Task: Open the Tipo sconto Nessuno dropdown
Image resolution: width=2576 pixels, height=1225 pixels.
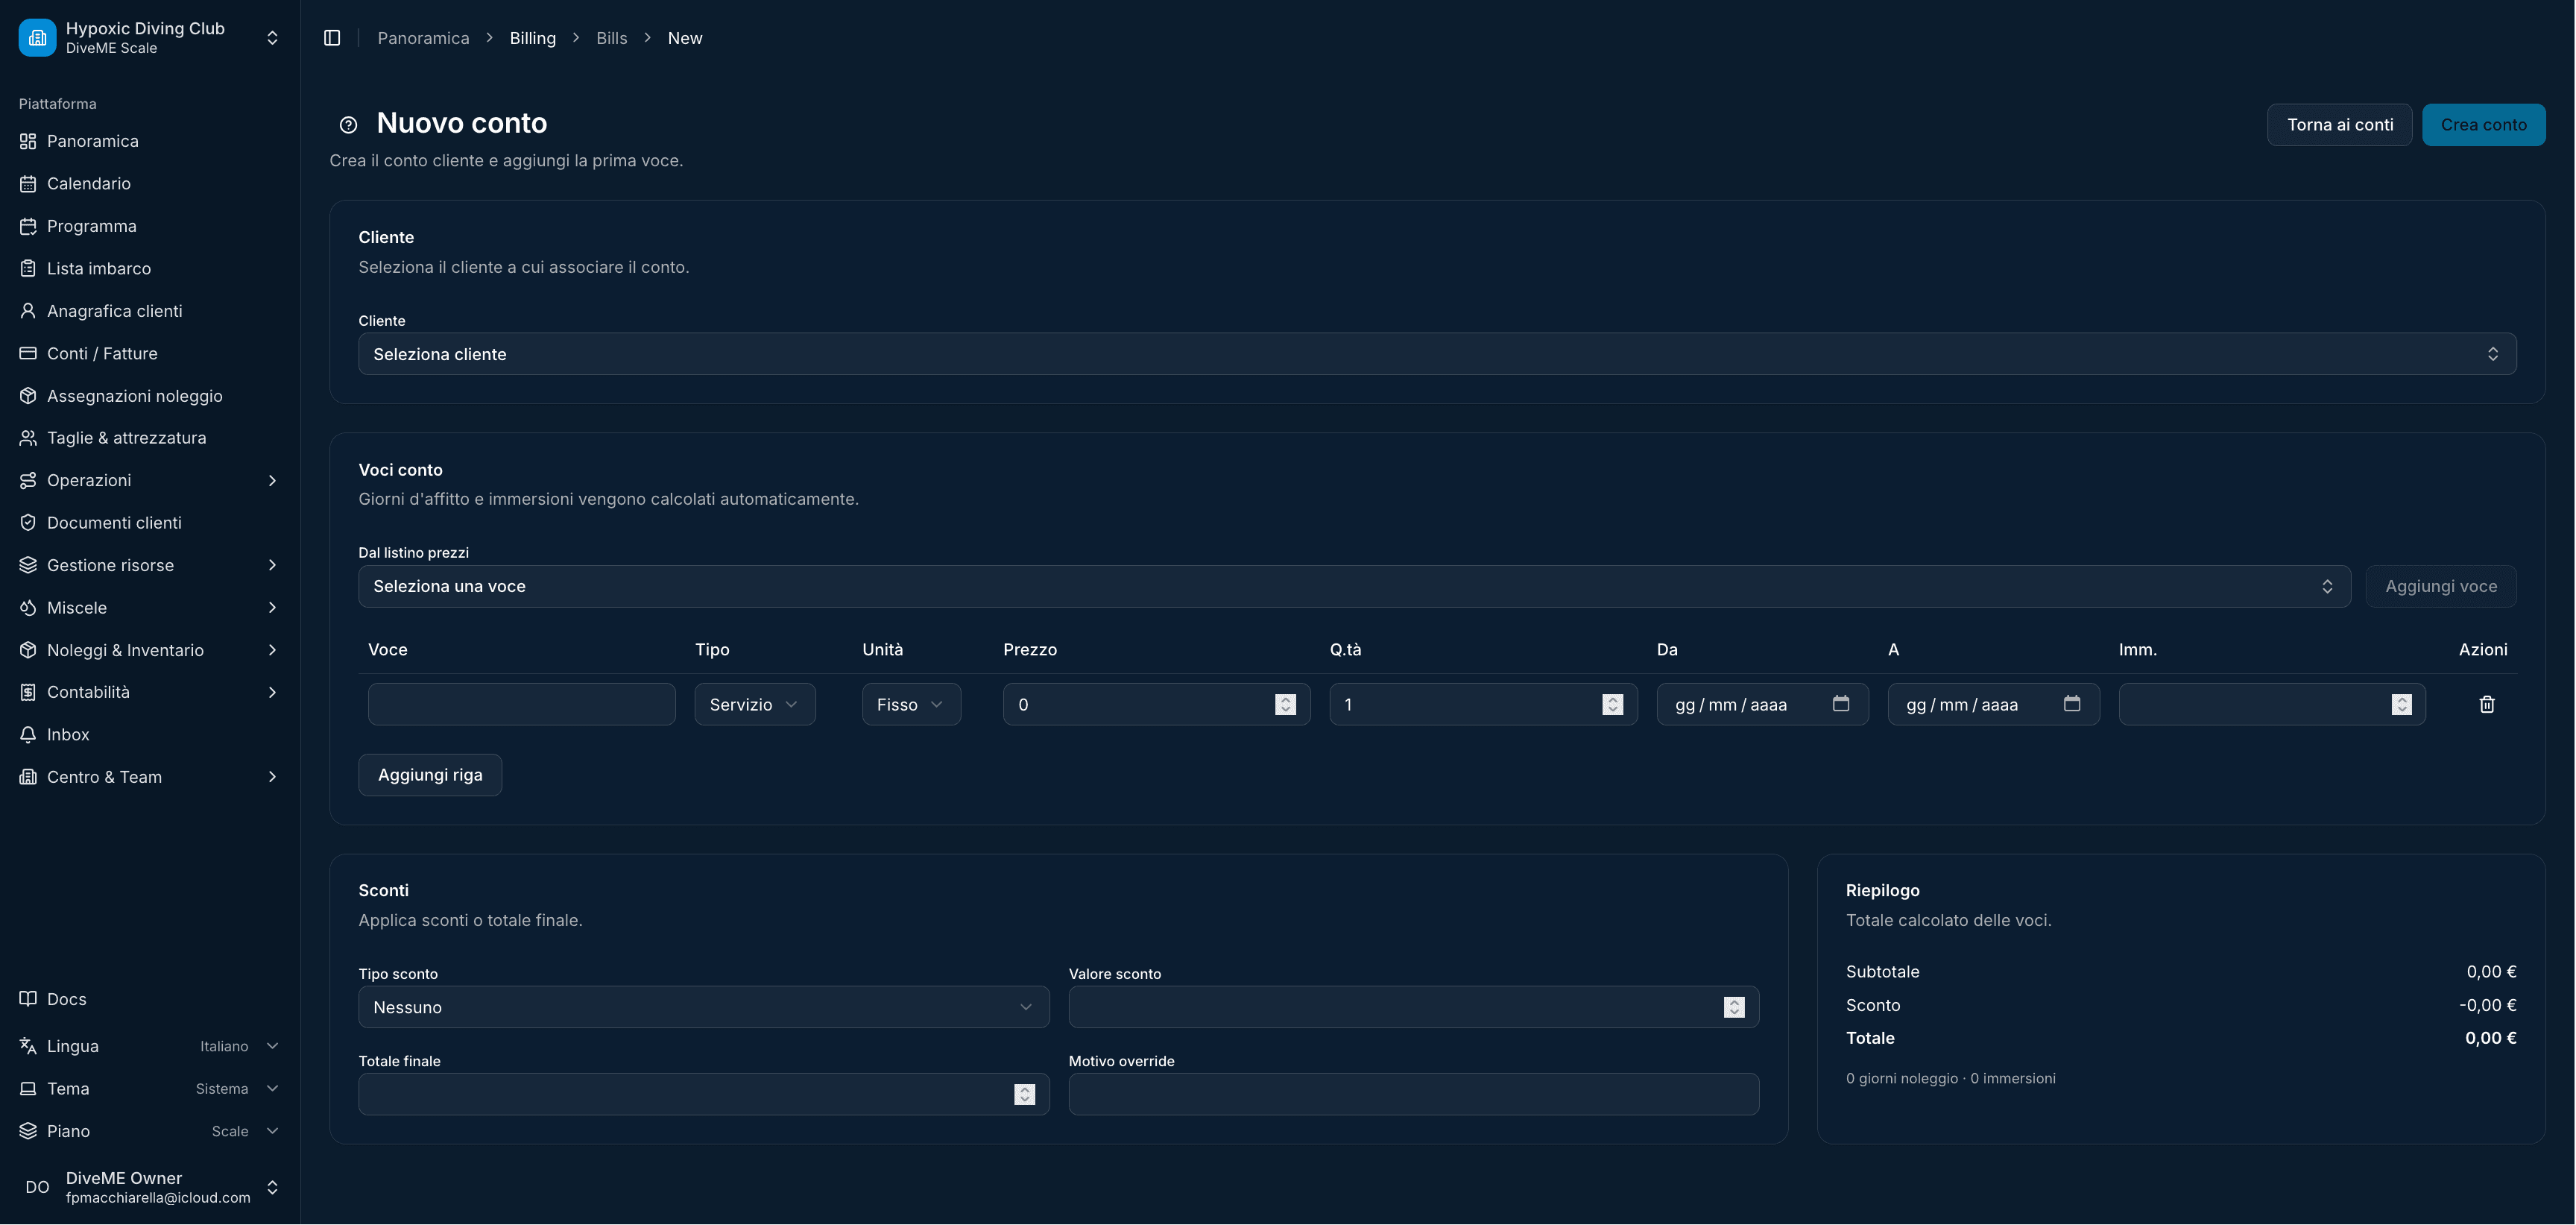Action: point(704,1007)
